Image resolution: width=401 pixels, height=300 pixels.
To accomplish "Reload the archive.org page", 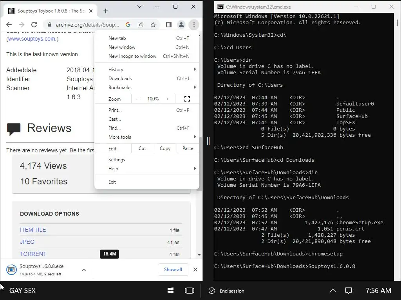I will click(x=34, y=25).
